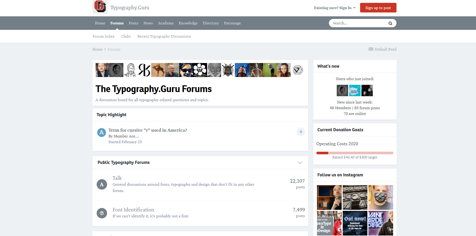Open the Clubs submenu link
Image resolution: width=476 pixels, height=236 pixels.
[126, 36]
